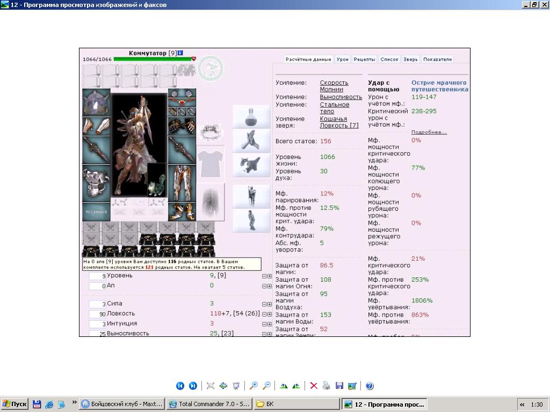The image size is (550, 412).
Task: Decrease Уровень with its minus button
Action: click(x=264, y=276)
